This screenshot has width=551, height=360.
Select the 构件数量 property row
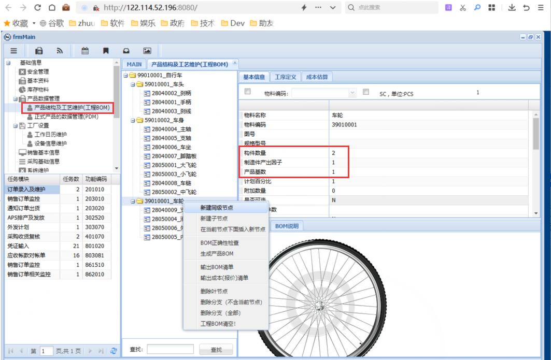click(x=386, y=153)
